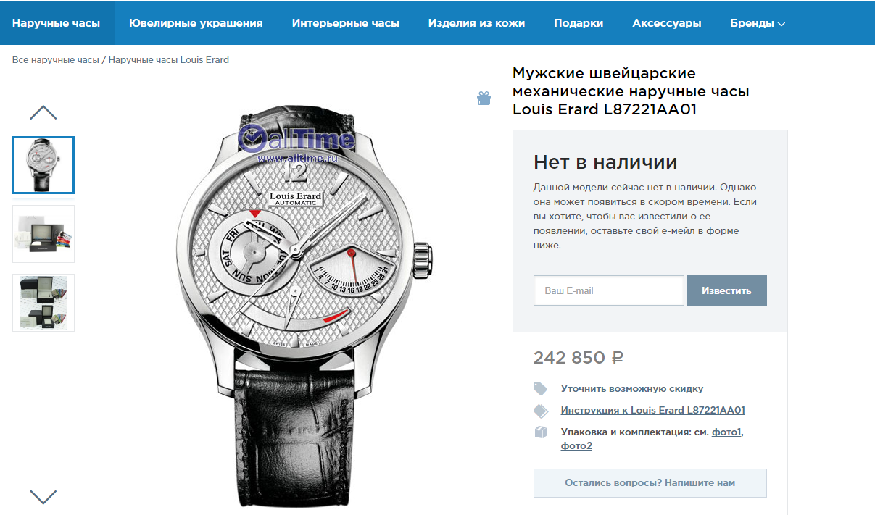Click the gift box icon
Viewport: 875px width, 515px height.
click(x=484, y=99)
